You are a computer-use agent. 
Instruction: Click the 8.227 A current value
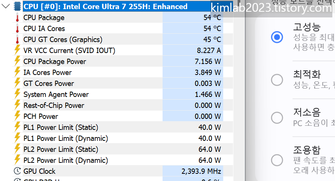pyautogui.click(x=209, y=51)
